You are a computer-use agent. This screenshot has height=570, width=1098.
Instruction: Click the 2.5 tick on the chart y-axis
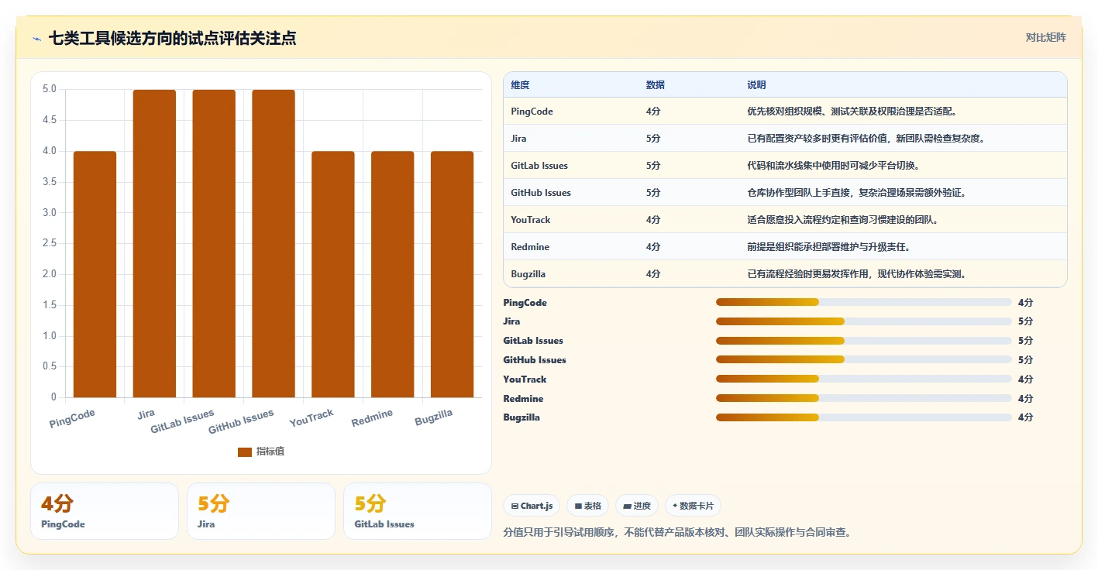click(x=49, y=243)
